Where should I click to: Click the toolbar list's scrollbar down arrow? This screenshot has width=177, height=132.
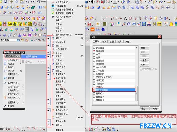[x=137, y=103]
